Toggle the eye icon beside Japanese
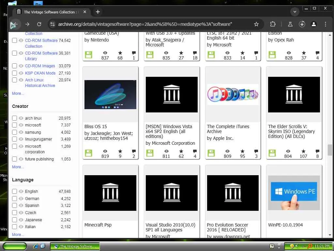The width and height of the screenshot is (334, 251). pos(21,220)
